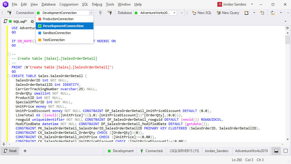Image resolution: width=291 pixels, height=164 pixels.
Task: Select ProductionConnection from the list
Action: click(x=65, y=19)
